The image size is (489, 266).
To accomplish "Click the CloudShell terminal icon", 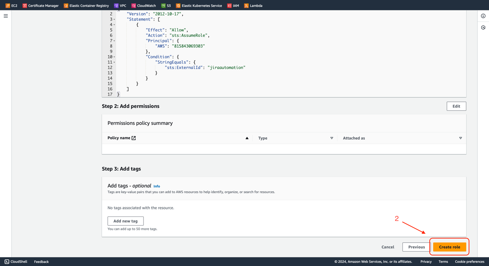I will click(7, 262).
